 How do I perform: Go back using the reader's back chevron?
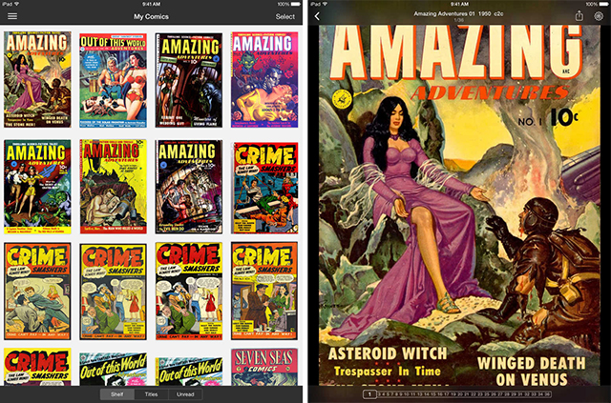click(x=317, y=16)
